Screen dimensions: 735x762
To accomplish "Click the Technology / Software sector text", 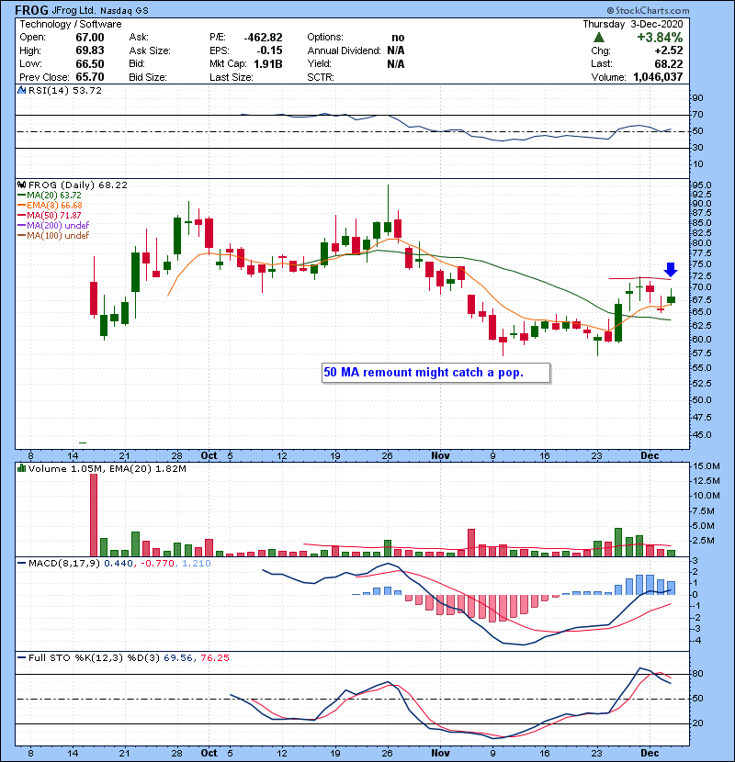I will coord(71,24).
